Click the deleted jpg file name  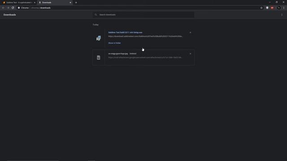118,54
